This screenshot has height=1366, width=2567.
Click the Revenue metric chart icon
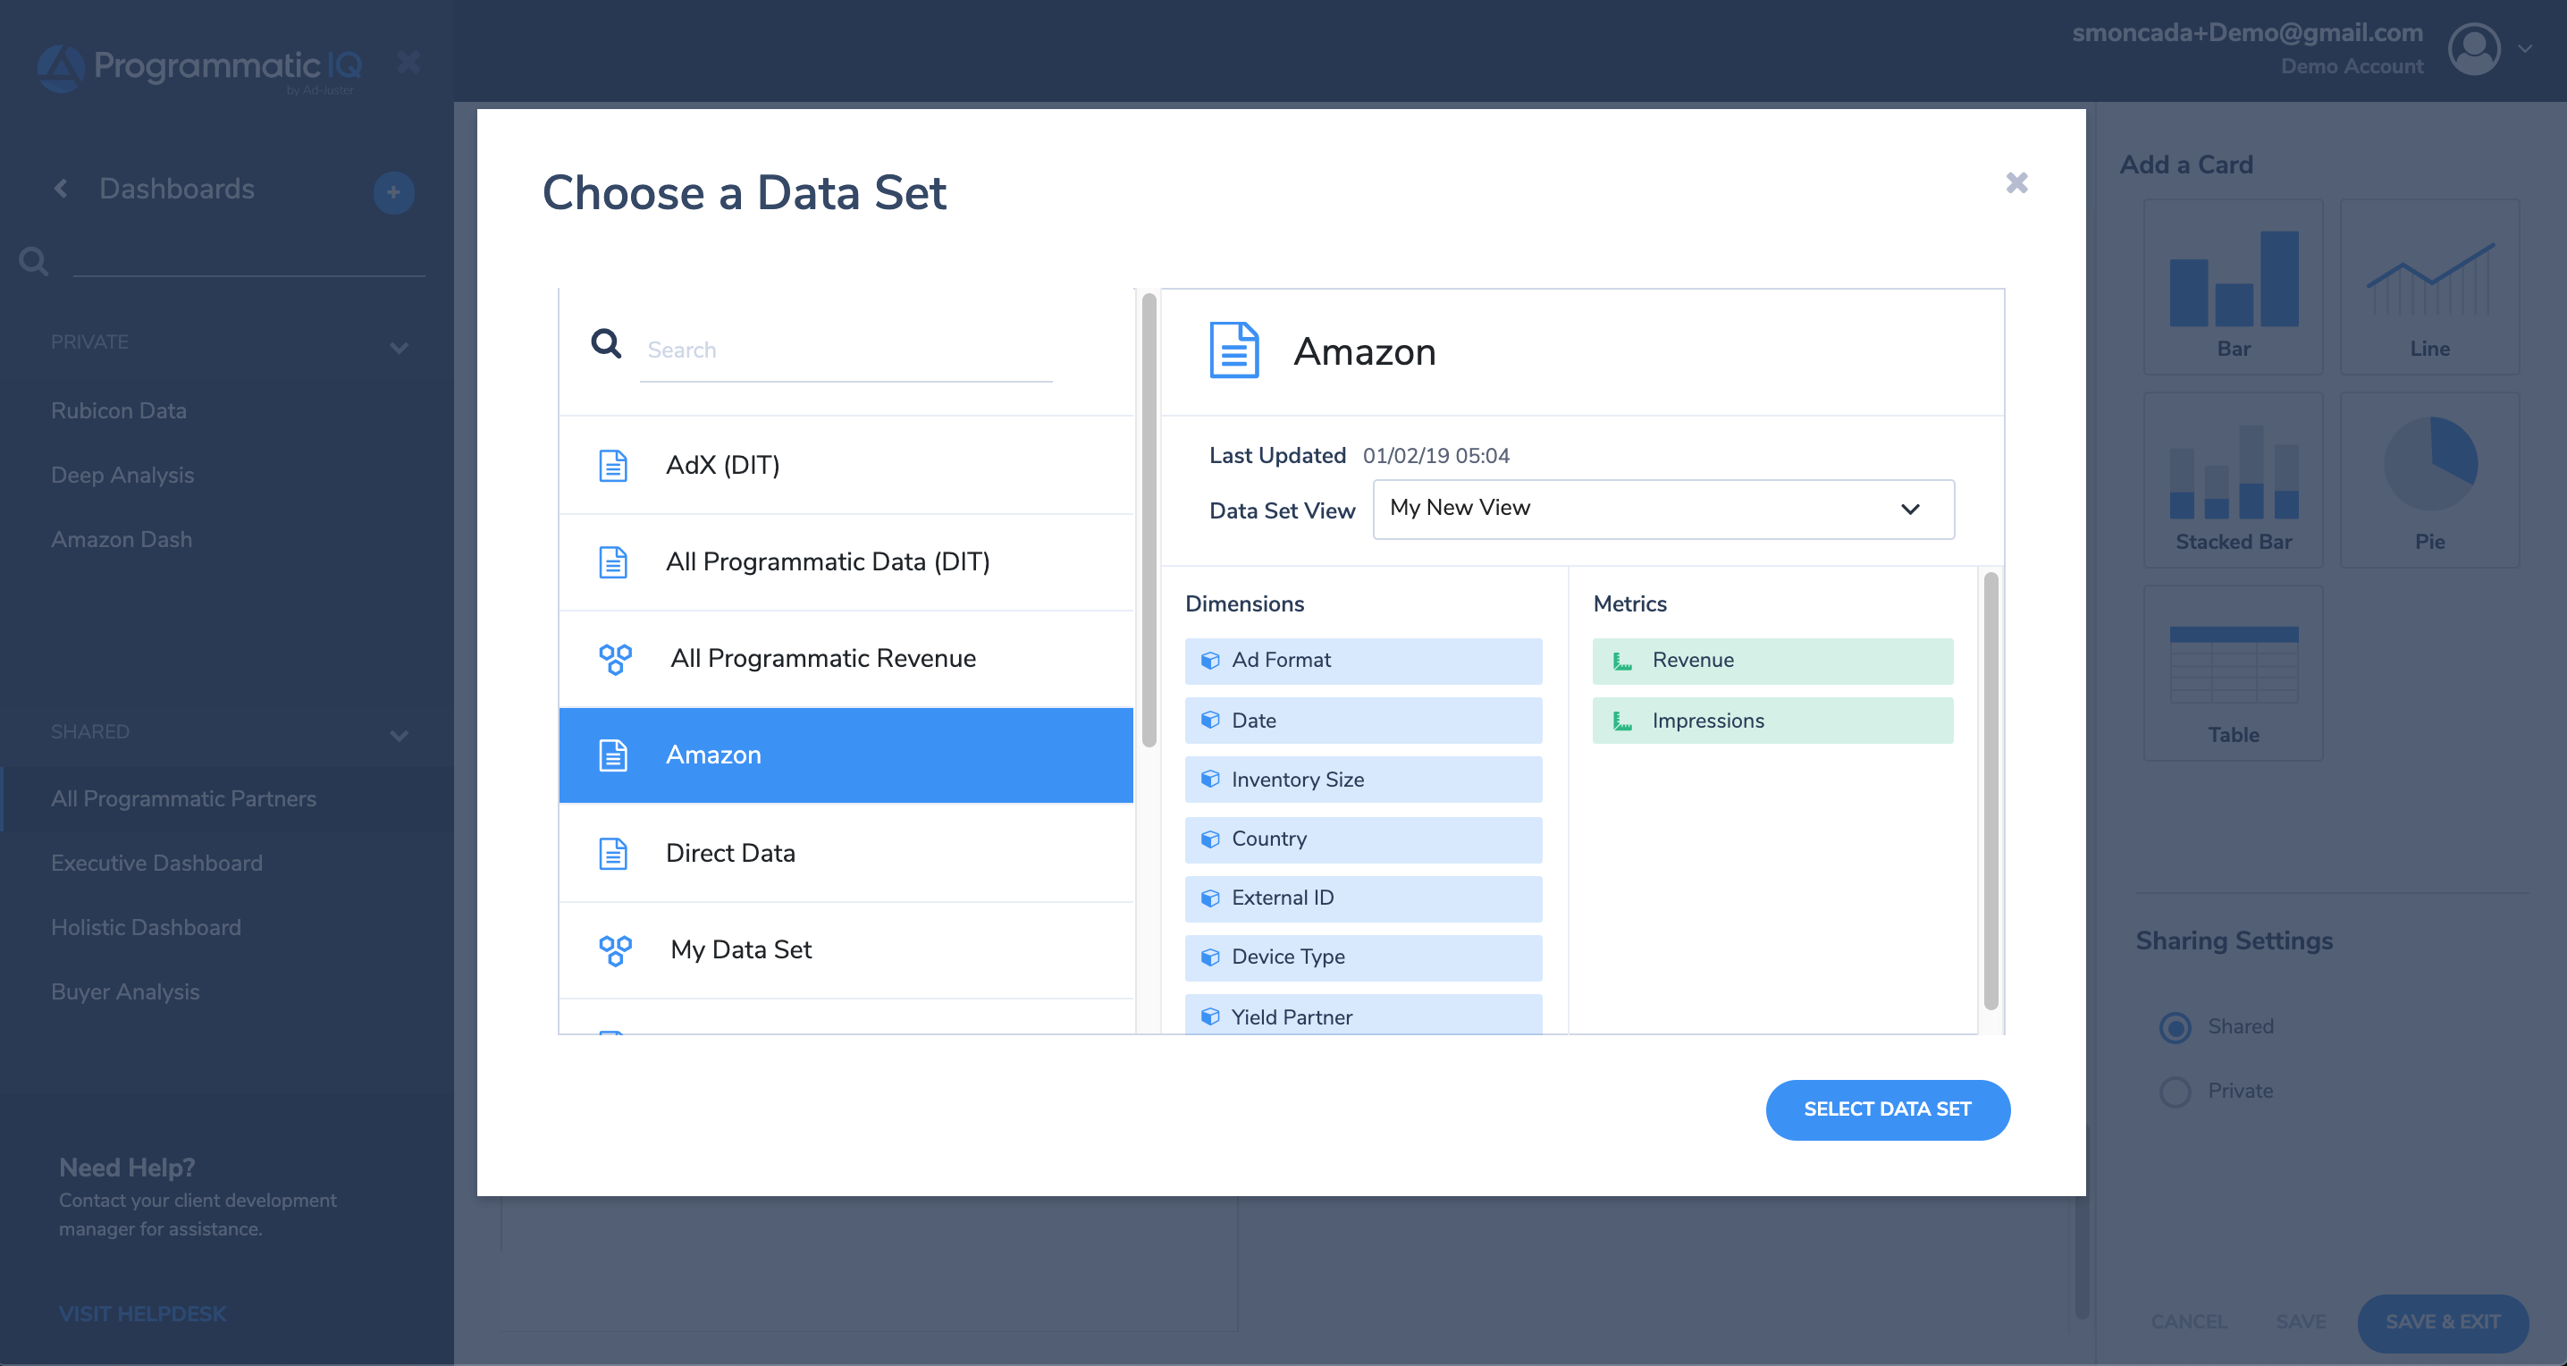pos(1621,661)
